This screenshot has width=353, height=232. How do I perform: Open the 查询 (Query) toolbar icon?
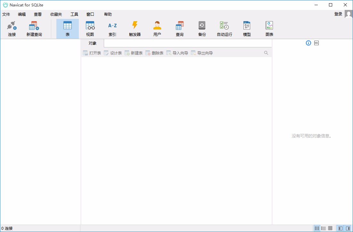pyautogui.click(x=180, y=29)
